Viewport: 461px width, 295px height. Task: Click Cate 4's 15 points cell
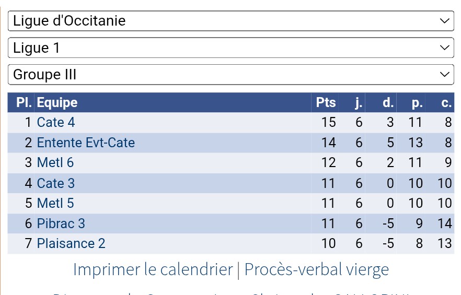pyautogui.click(x=328, y=123)
